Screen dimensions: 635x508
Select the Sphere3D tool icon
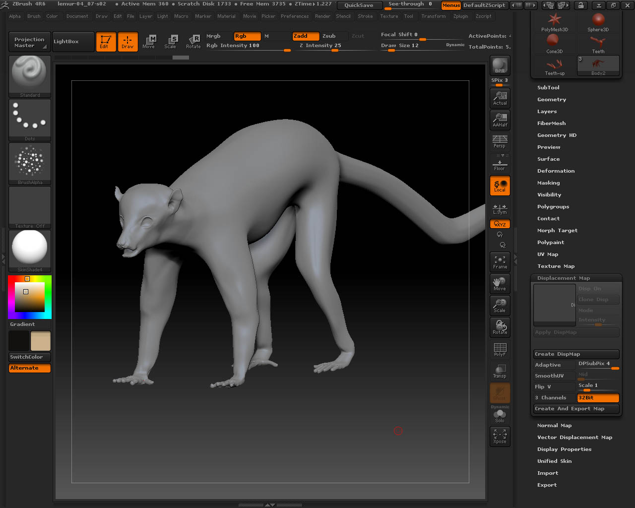[598, 22]
